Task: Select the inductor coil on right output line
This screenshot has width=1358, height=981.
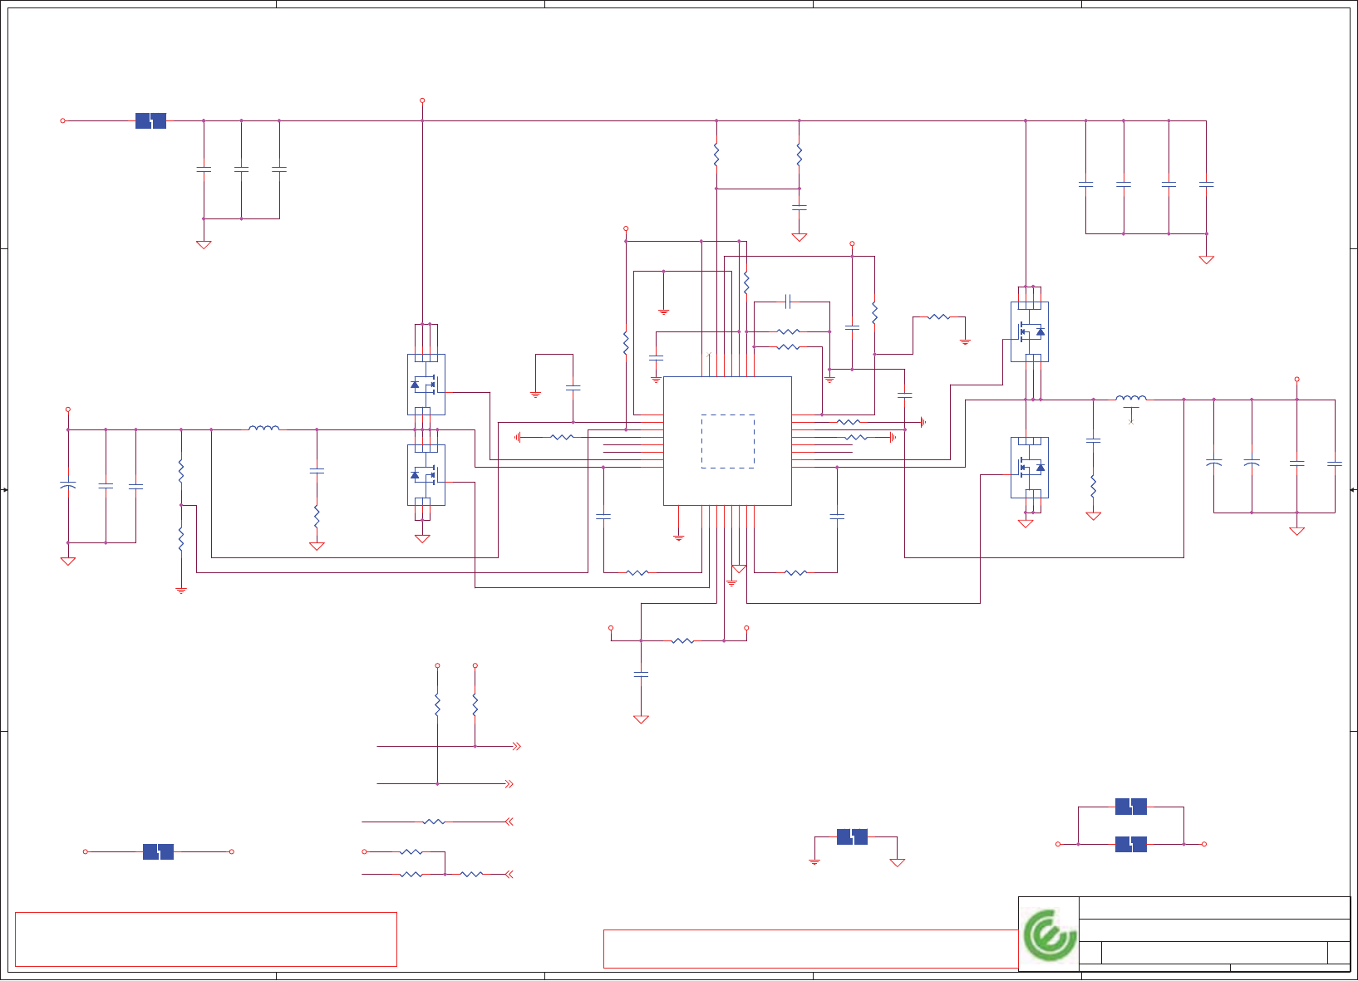Action: [1131, 399]
